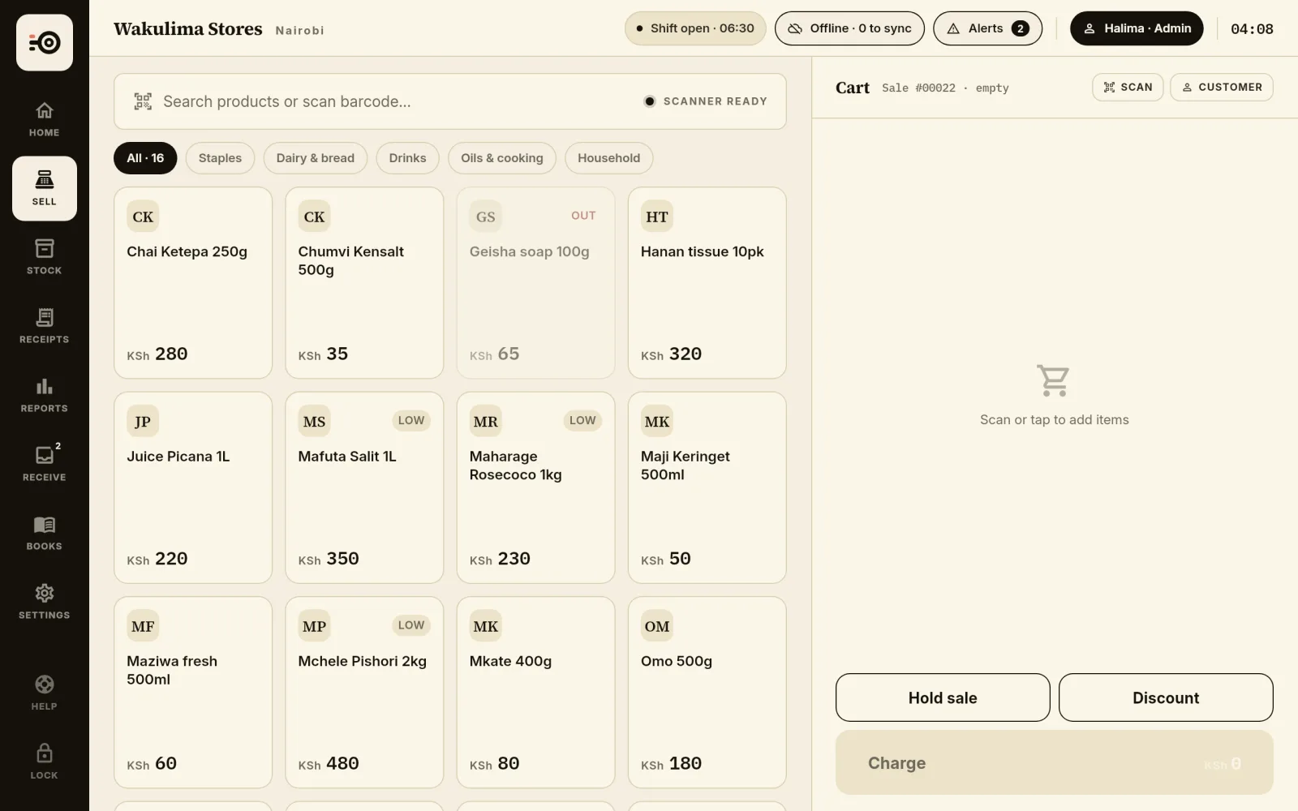This screenshot has height=811, width=1298.
Task: Open the Alerts notifications button
Action: click(987, 28)
